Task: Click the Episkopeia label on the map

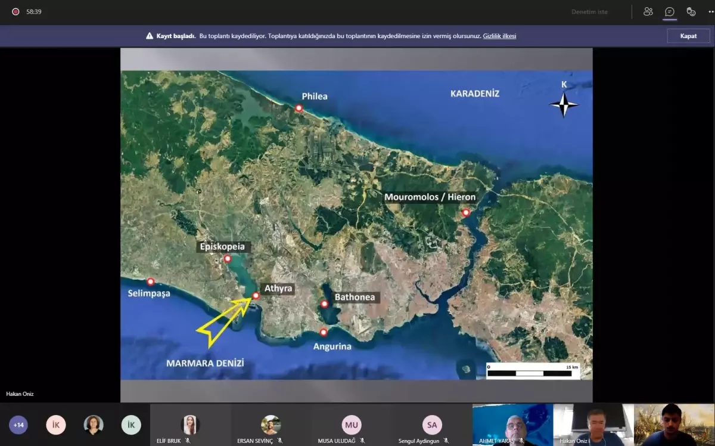Action: pos(222,246)
